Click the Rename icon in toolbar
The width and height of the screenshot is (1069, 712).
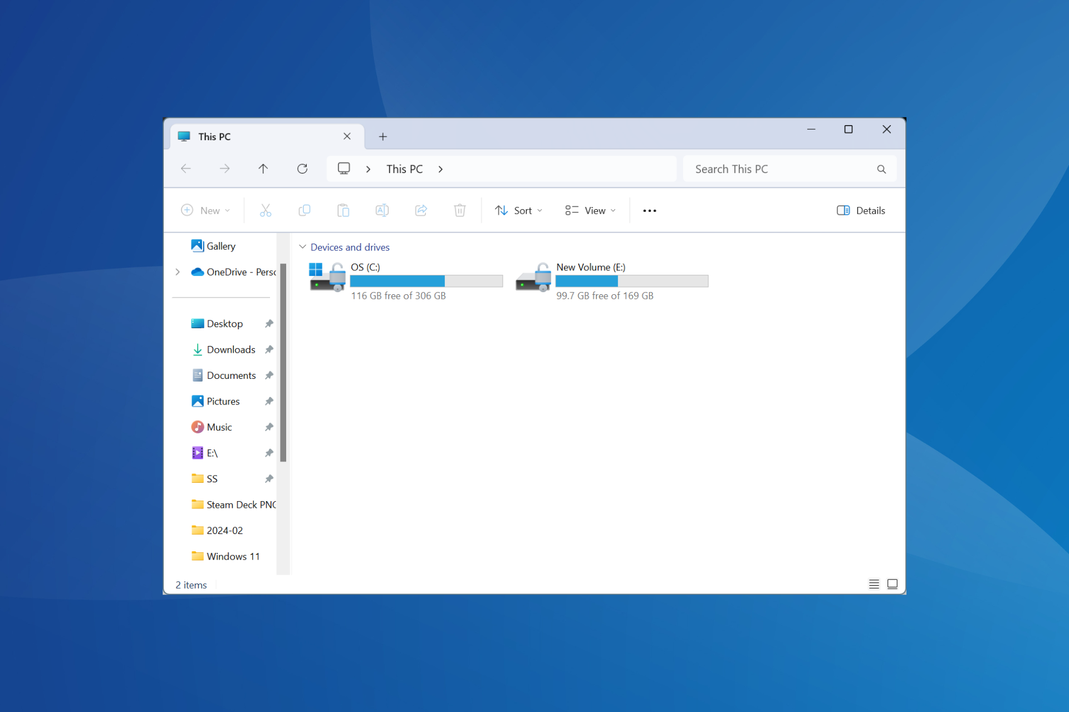coord(383,210)
